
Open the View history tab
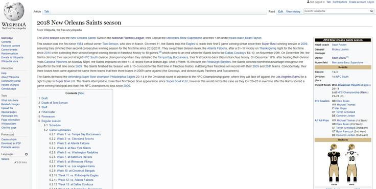[x=293, y=12]
